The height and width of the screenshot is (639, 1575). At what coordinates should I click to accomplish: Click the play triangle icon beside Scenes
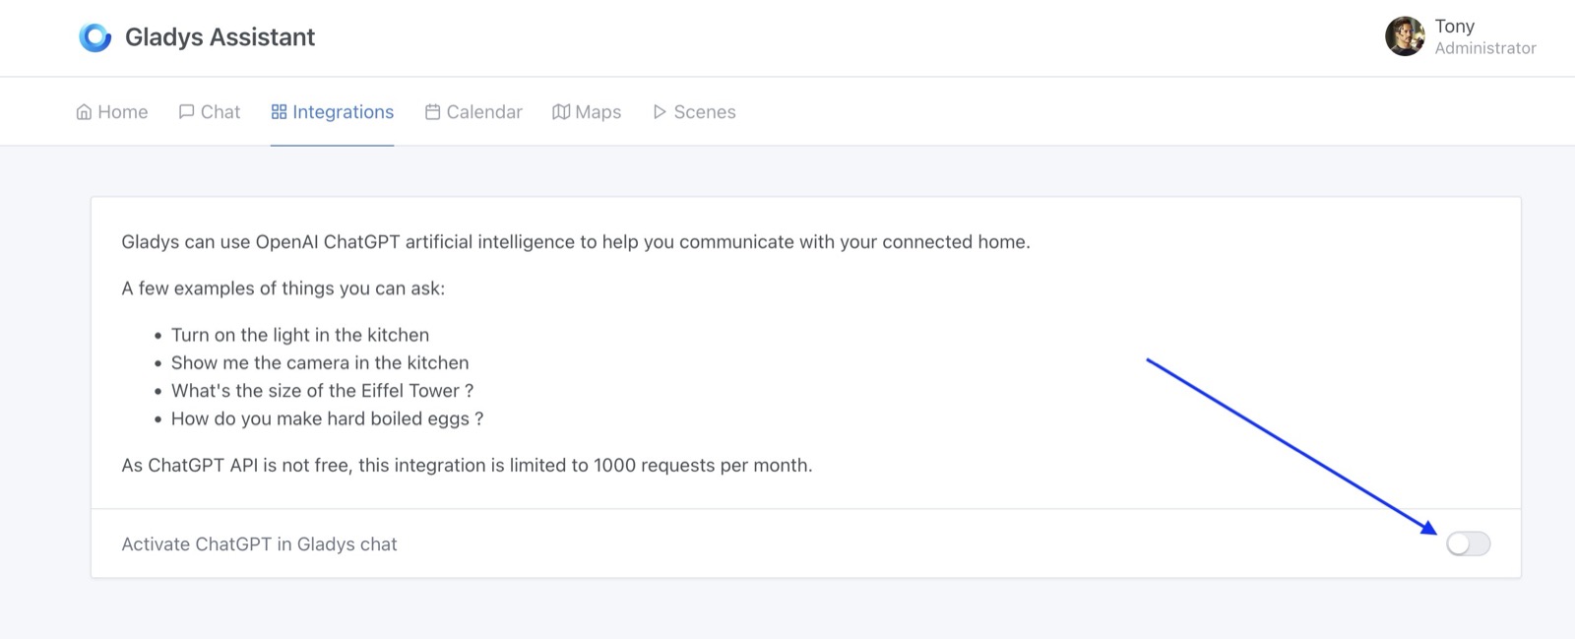(x=660, y=112)
